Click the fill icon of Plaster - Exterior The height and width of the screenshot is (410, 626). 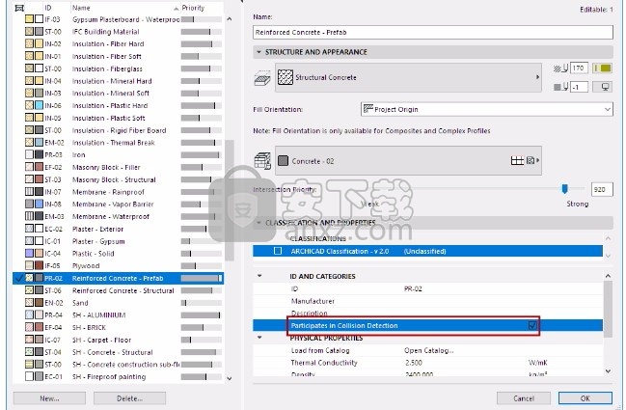point(29,229)
